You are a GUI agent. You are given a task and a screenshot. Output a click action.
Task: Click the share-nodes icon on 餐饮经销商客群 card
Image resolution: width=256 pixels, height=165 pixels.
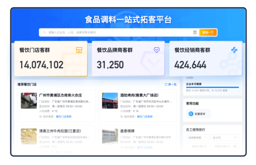pos(234,50)
